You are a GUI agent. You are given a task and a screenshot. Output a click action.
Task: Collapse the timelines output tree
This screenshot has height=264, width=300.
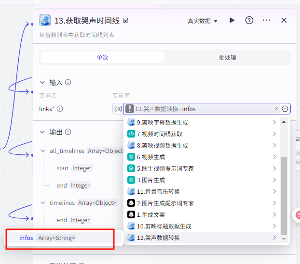click(x=43, y=203)
